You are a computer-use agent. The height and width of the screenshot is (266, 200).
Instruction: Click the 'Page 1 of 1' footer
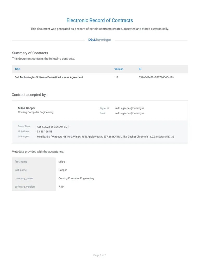(100, 255)
